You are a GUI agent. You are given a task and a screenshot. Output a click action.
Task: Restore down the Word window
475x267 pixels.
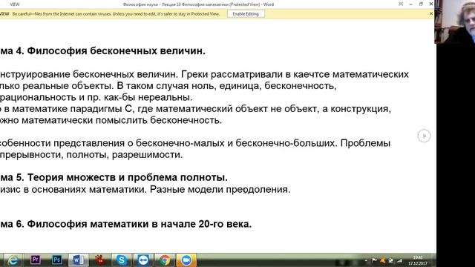(421, 4)
